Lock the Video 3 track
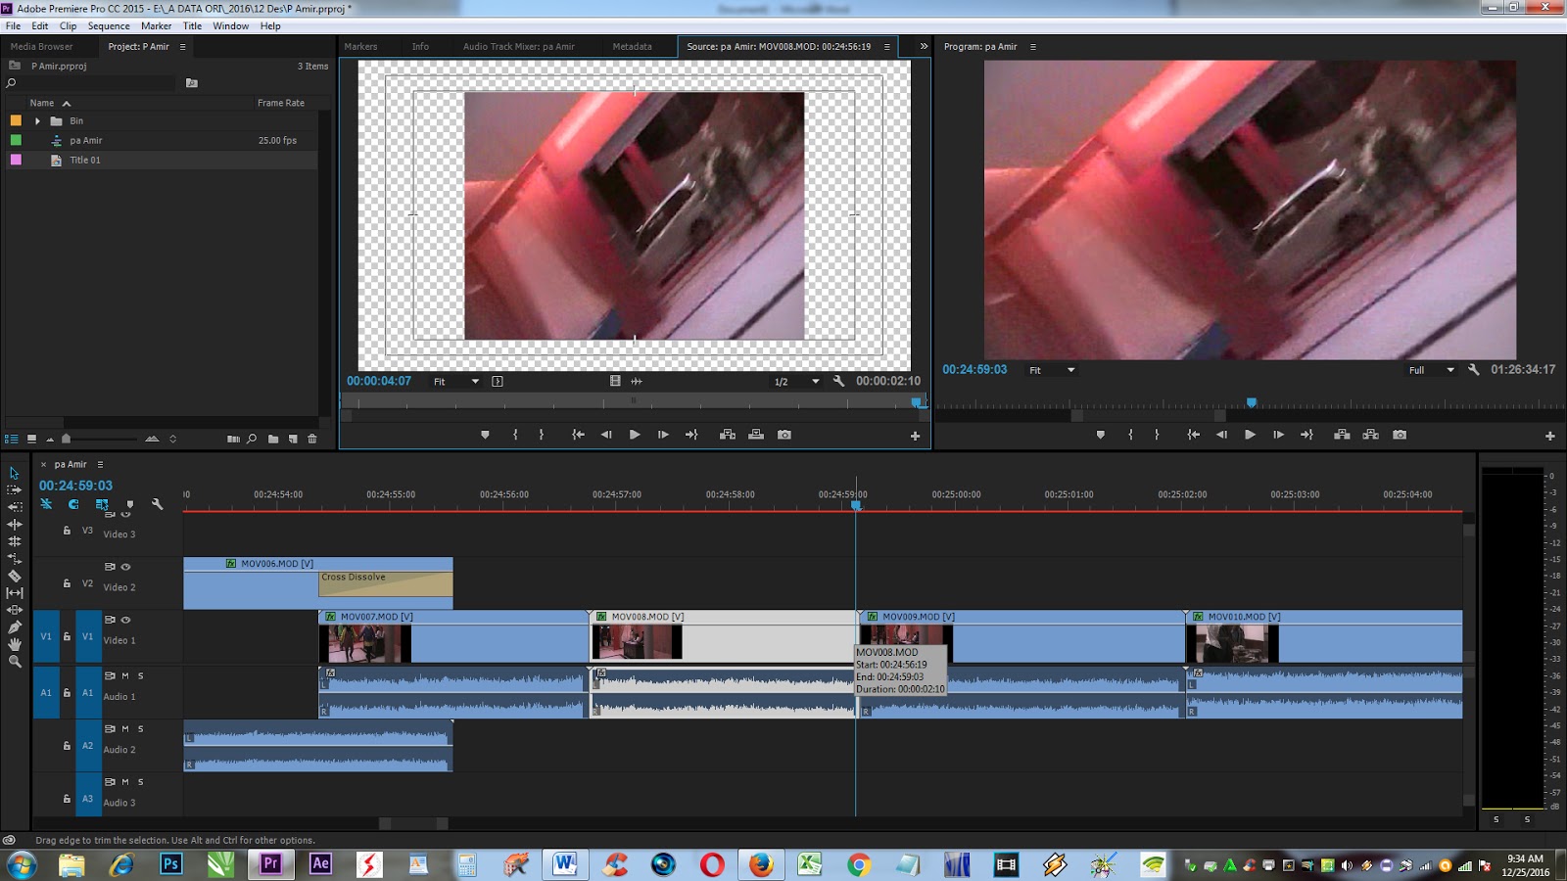The height and width of the screenshot is (881, 1567). [x=67, y=531]
